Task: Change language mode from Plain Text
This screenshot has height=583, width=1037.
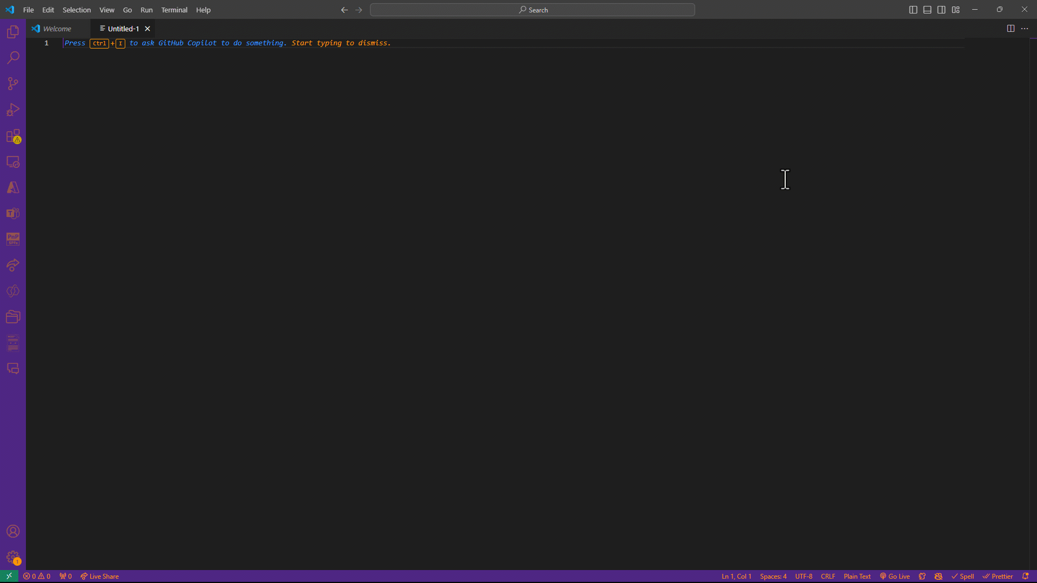Action: (857, 576)
